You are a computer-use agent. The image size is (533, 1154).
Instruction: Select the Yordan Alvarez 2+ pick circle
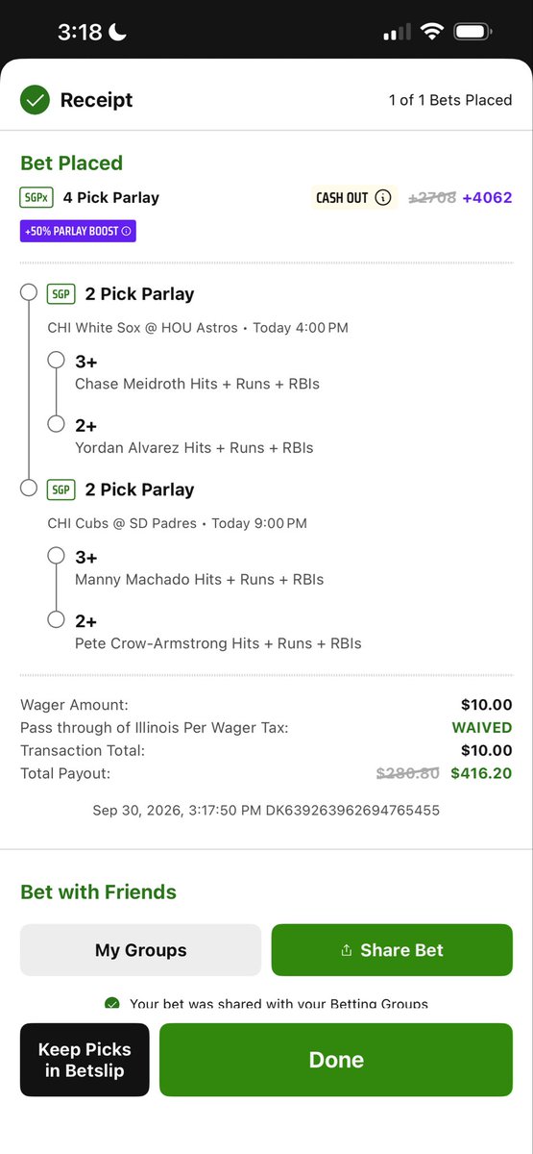point(57,424)
